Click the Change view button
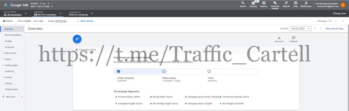Image resolution: width=349 pixels, height=111 pixels. (339, 13)
